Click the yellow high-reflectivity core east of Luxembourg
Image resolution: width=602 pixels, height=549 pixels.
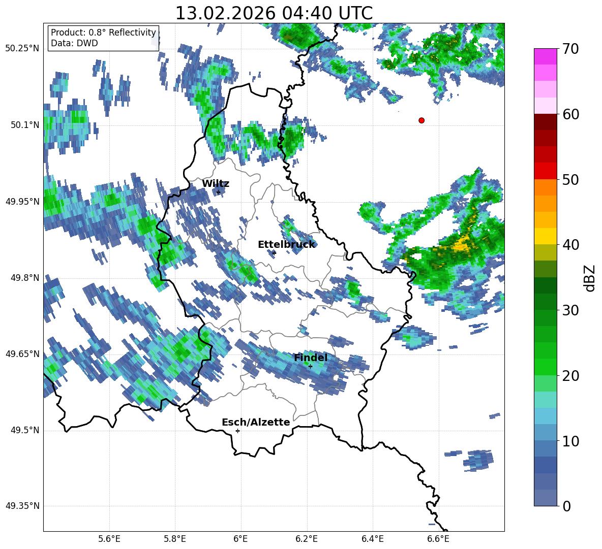click(x=461, y=245)
